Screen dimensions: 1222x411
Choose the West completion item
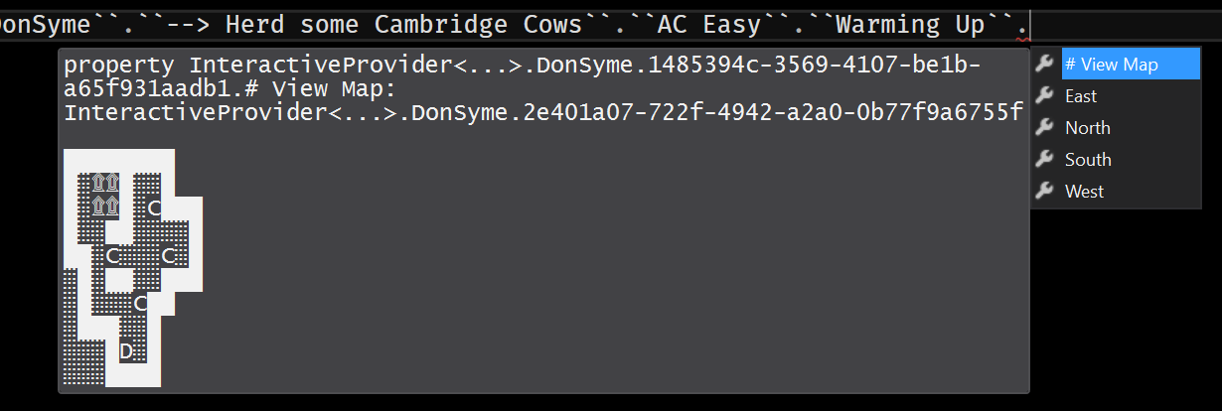tap(1084, 192)
